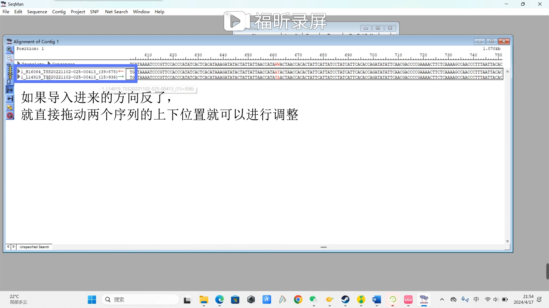Image resolution: width=549 pixels, height=308 pixels.
Task: Expand the Consensus track disclosure triangle
Action: (49, 63)
